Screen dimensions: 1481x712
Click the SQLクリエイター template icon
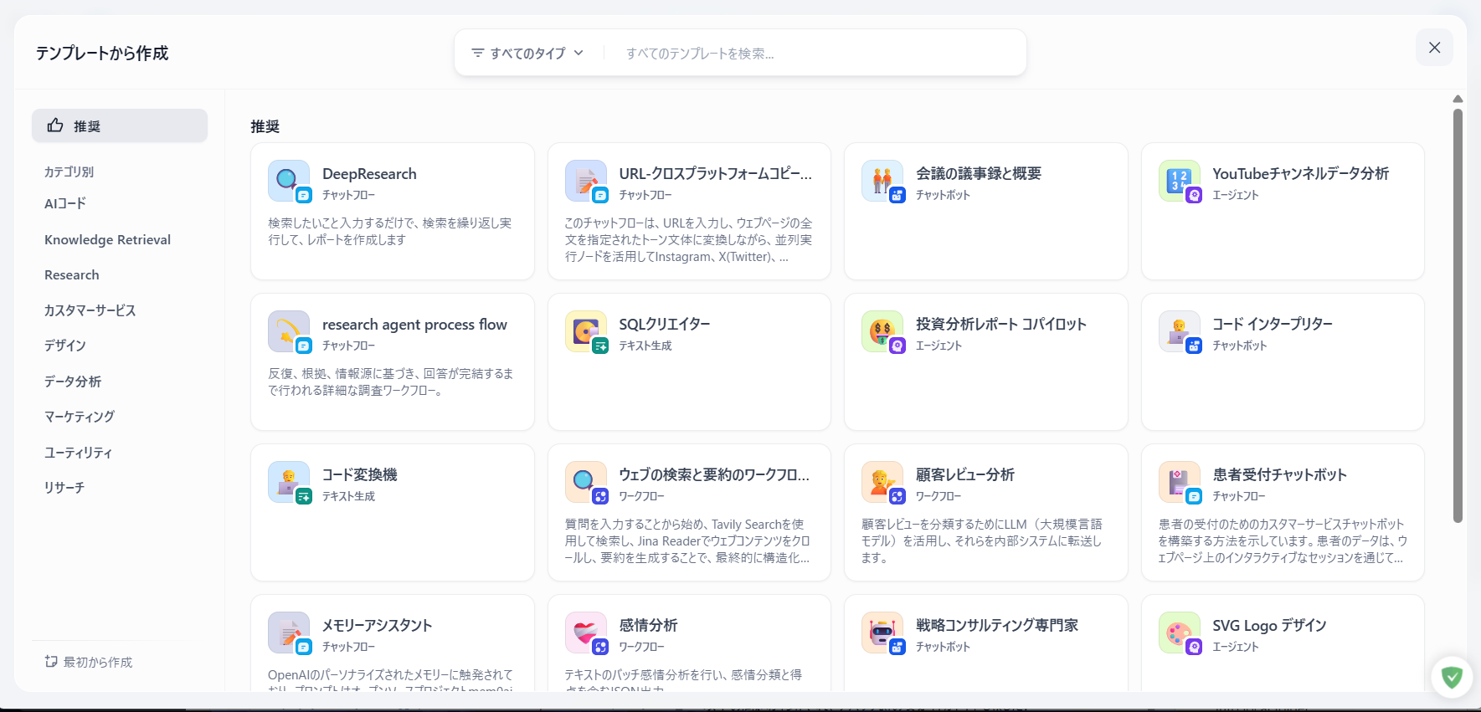(585, 331)
